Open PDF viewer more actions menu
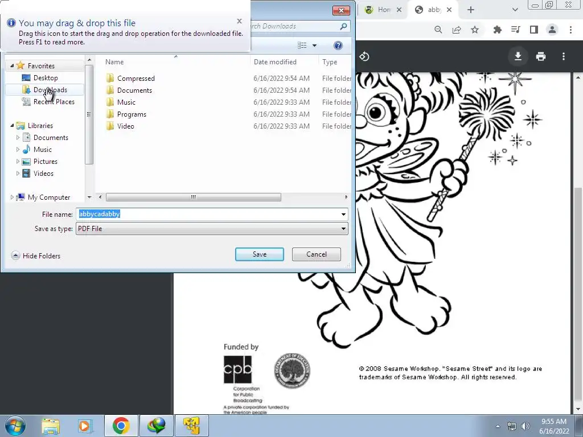The width and height of the screenshot is (583, 437). (564, 56)
